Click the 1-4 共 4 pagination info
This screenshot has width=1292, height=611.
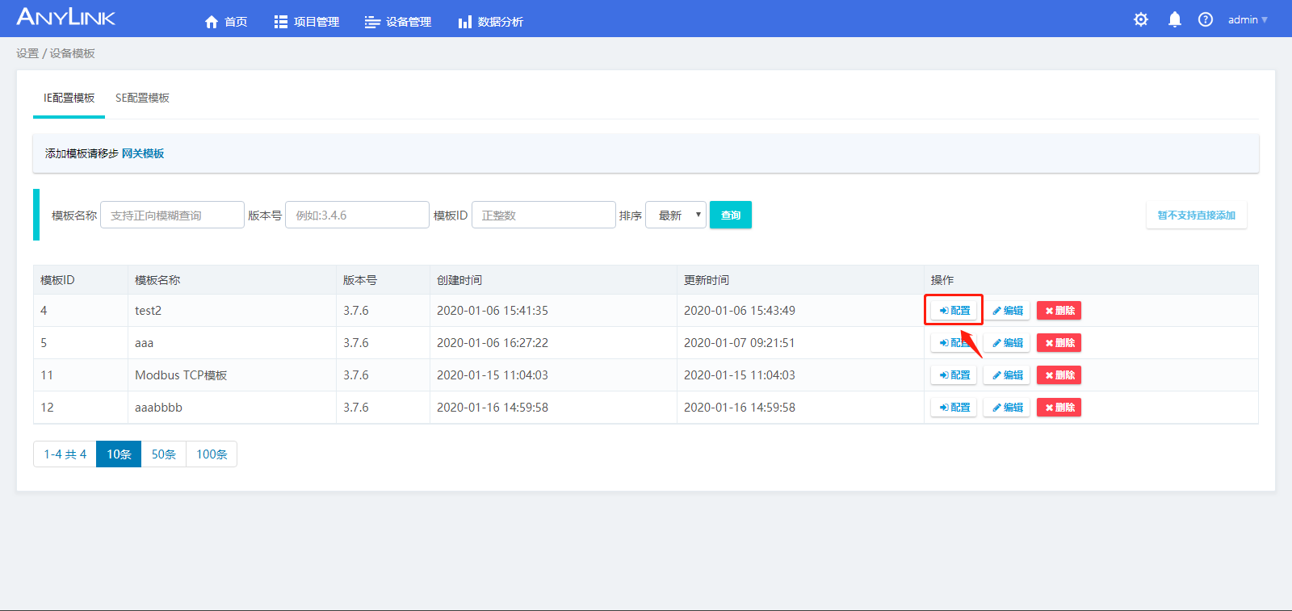coord(65,454)
